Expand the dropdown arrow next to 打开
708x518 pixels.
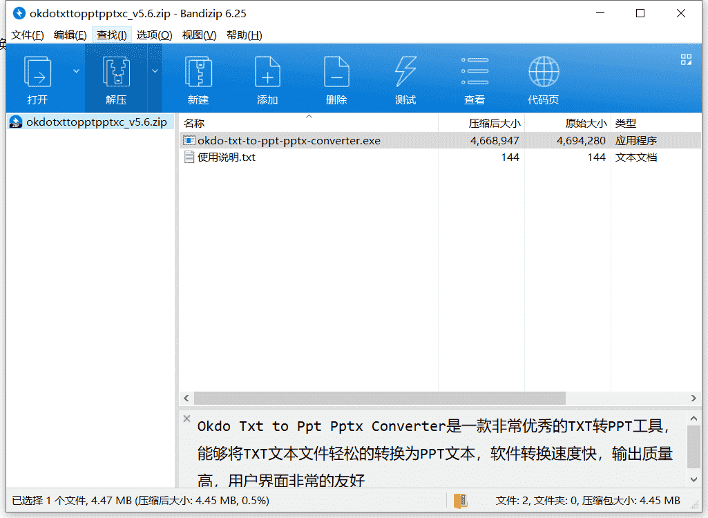click(x=76, y=71)
